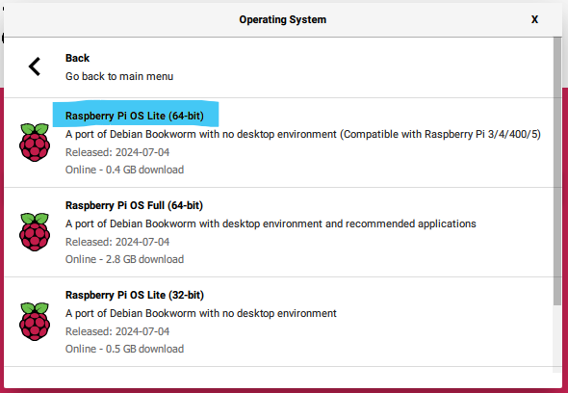Click 32-bit Lite 'no desktop environment' description

(x=201, y=313)
